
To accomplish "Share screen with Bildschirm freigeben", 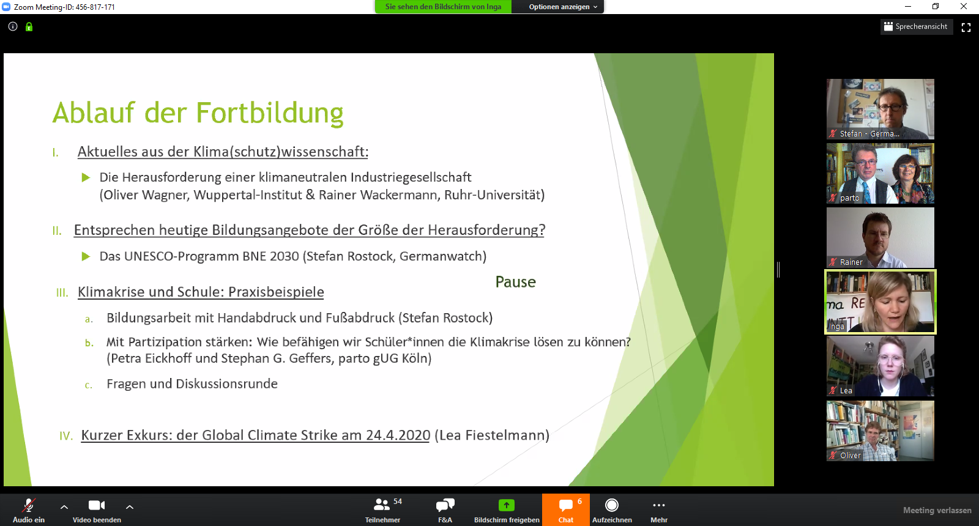I will pos(507,510).
